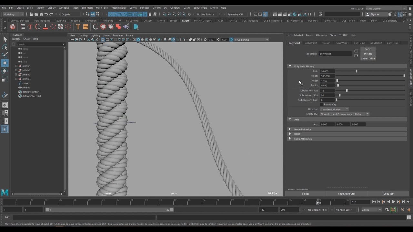Open the Mesh Tools menu
This screenshot has width=413, height=232.
point(102,8)
